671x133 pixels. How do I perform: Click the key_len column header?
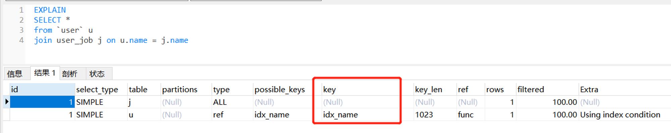pos(435,89)
